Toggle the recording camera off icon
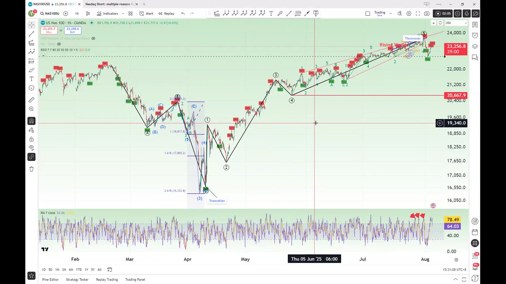 click(x=476, y=13)
